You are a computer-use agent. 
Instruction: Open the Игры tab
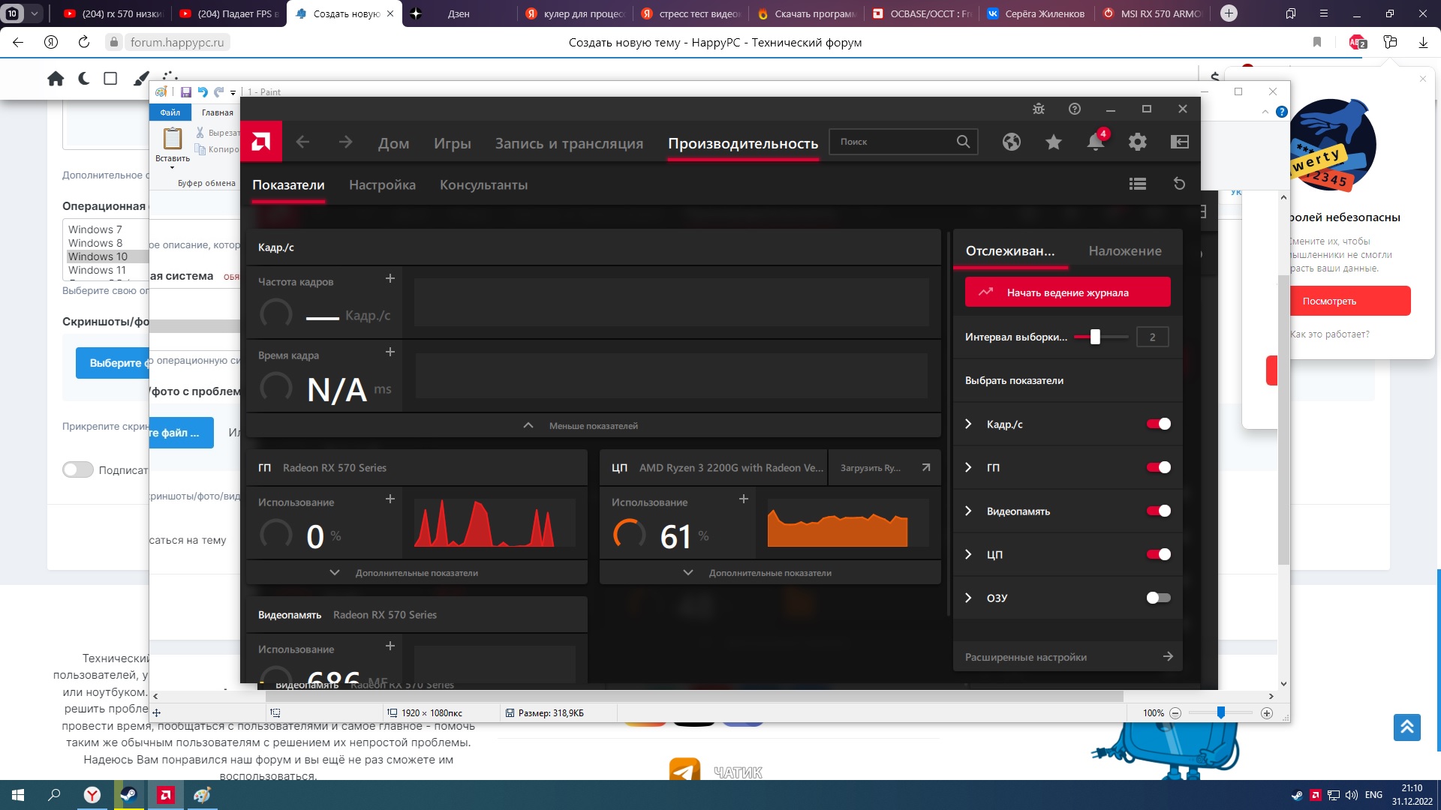(x=452, y=143)
